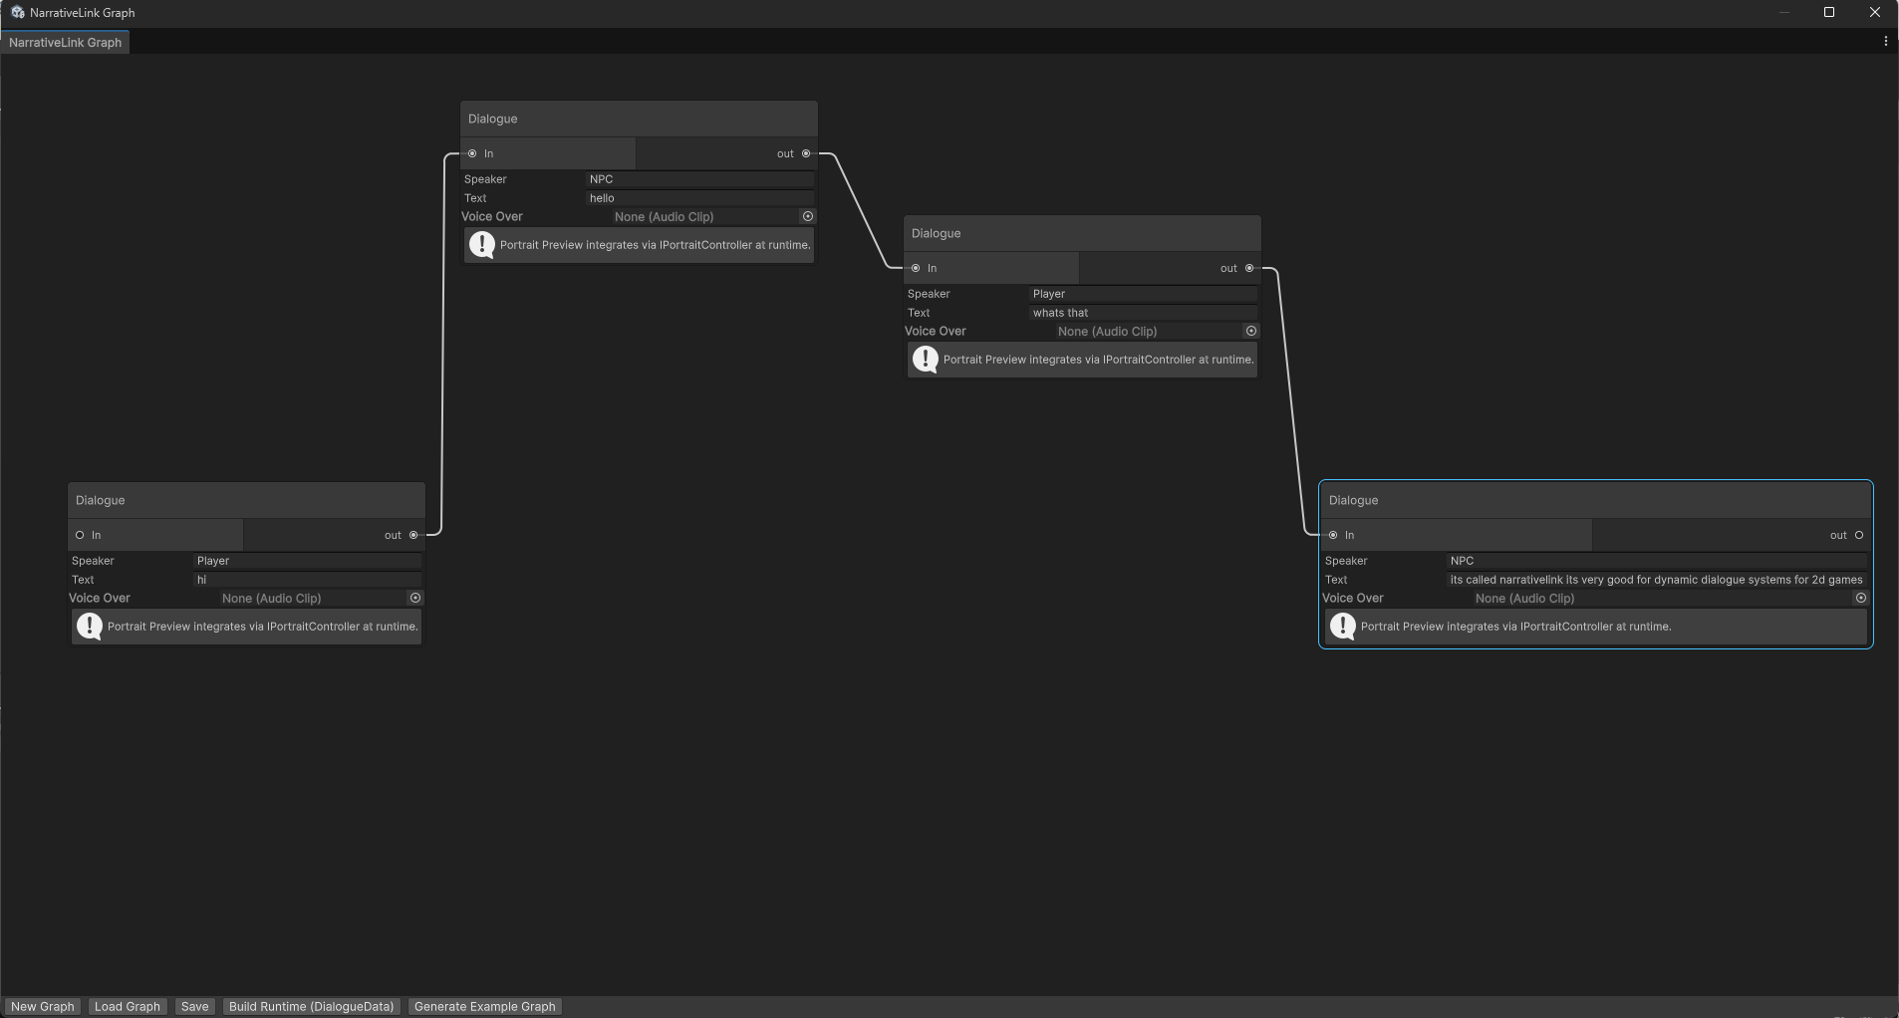This screenshot has height=1018, width=1899.
Task: Click the In port of the hi Dialogue node
Action: point(80,535)
